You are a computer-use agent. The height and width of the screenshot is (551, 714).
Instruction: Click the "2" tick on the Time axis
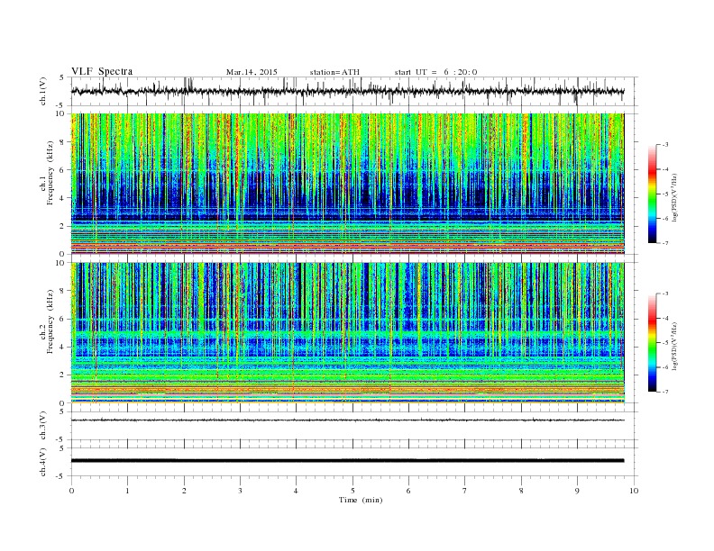184,491
